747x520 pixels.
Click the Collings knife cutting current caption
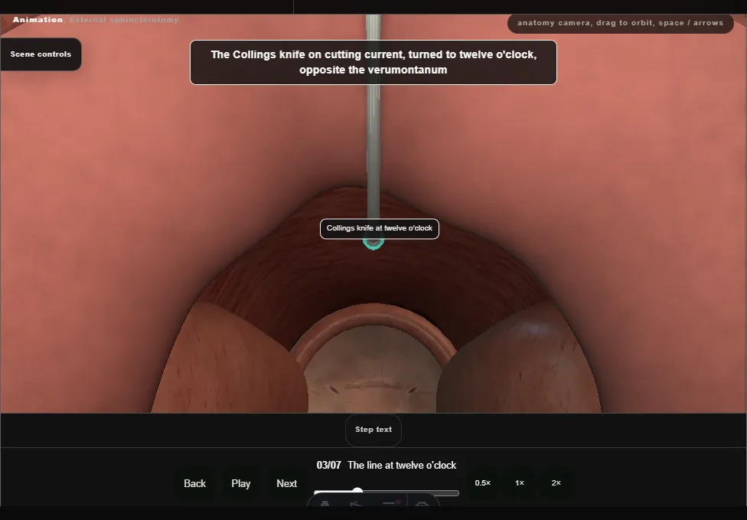(373, 63)
